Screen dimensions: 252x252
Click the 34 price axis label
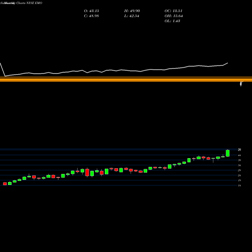point(239,165)
